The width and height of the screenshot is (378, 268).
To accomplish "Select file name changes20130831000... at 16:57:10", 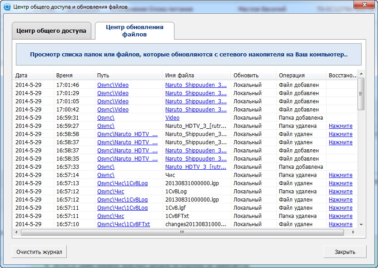I will click(x=196, y=224).
